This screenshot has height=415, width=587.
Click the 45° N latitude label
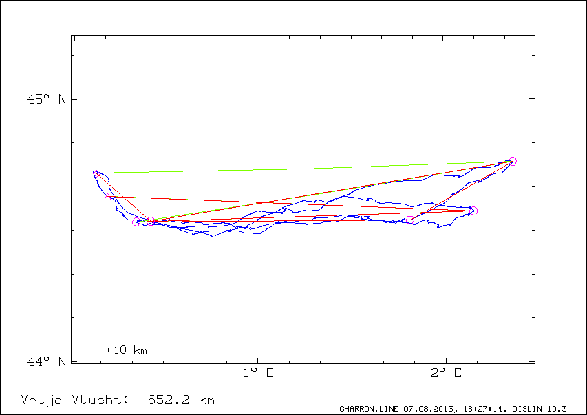[46, 99]
